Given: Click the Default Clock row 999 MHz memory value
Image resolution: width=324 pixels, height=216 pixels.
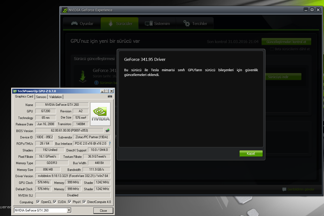Looking at the screenshot, I should click(x=73, y=189).
